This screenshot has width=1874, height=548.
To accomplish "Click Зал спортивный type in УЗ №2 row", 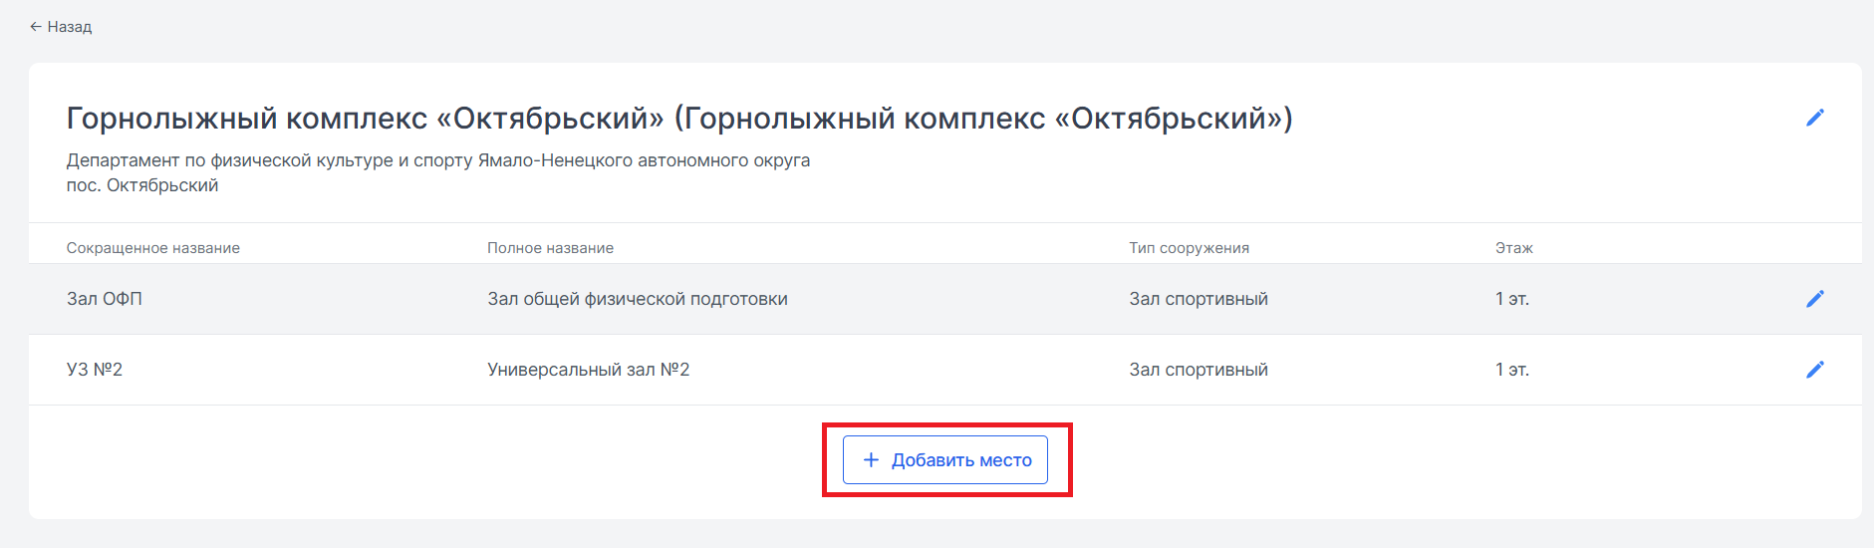I will [1199, 370].
